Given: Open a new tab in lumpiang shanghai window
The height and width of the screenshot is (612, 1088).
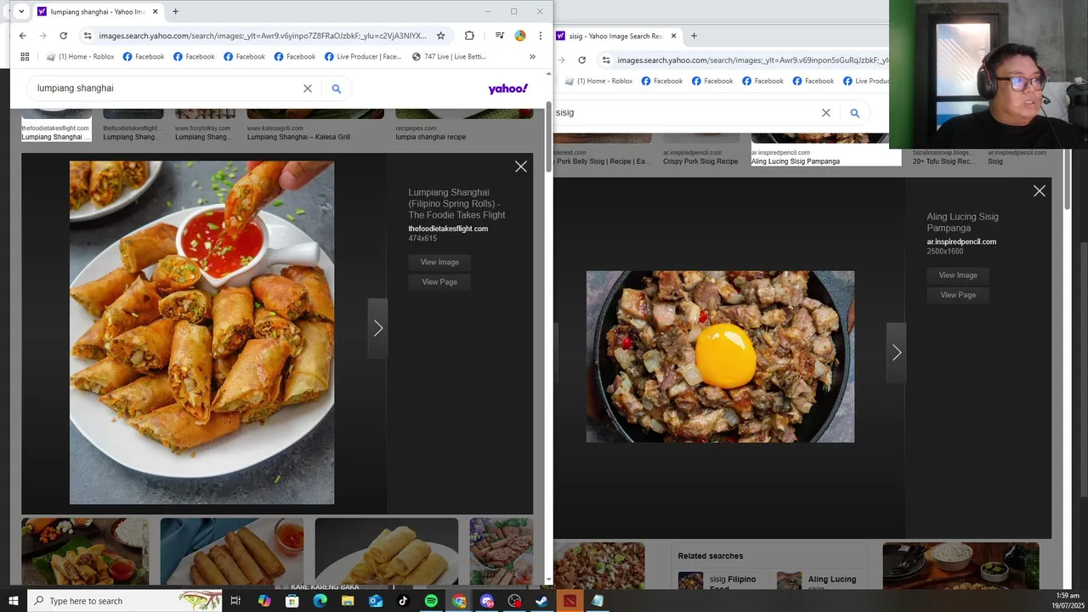Looking at the screenshot, I should pyautogui.click(x=175, y=12).
